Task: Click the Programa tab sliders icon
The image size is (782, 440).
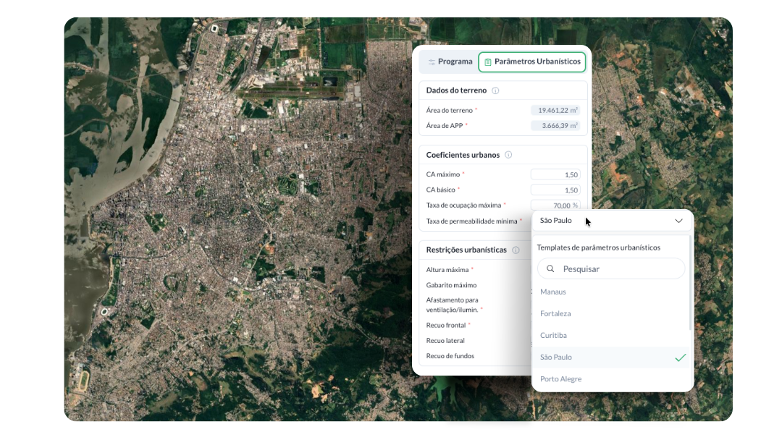Action: (x=432, y=62)
